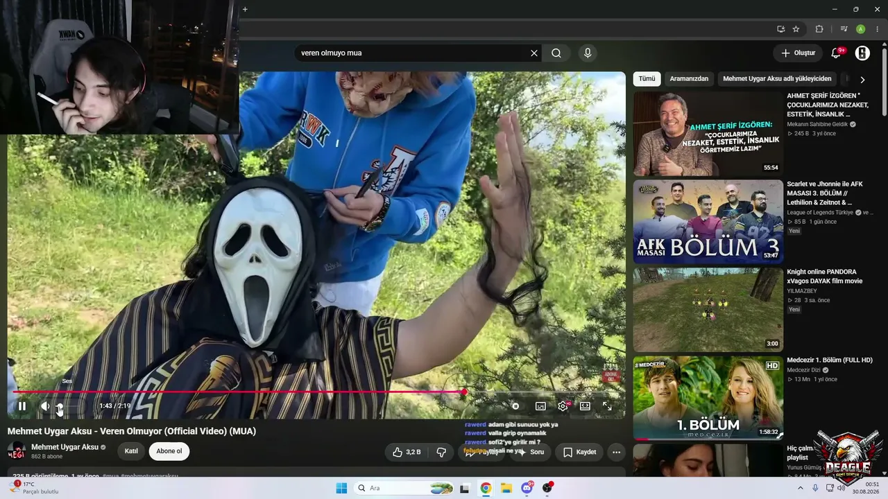The image size is (888, 499).
Task: Toggle subtitles with the captions icon
Action: click(x=540, y=406)
